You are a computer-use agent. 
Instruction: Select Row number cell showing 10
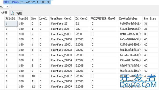[x=34, y=76]
